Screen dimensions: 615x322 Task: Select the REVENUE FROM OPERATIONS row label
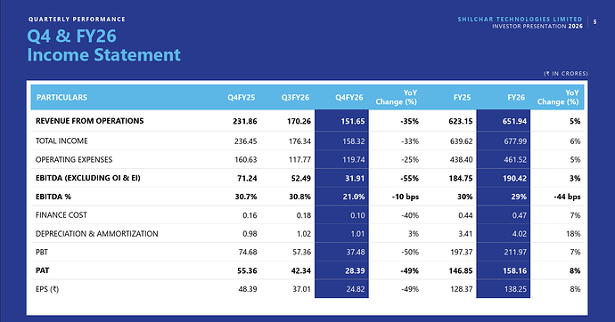pyautogui.click(x=89, y=121)
